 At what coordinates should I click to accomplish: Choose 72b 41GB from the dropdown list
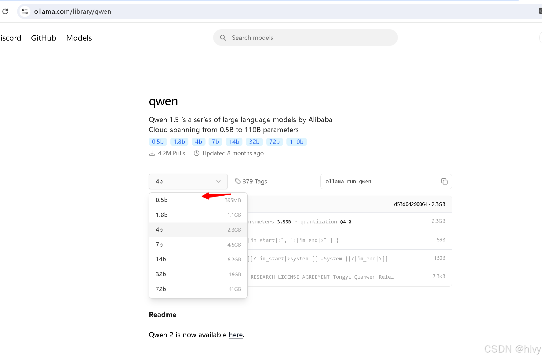pos(198,289)
